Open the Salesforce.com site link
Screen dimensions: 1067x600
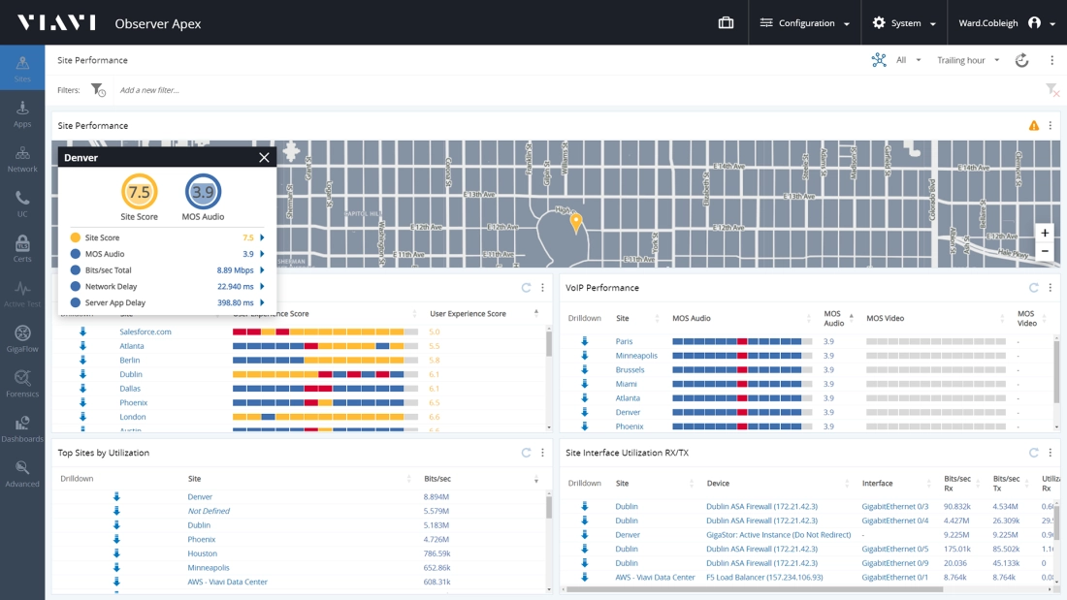(x=145, y=332)
